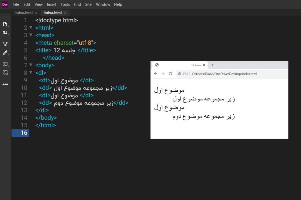Collapse the html tag on line 2
Viewport: 301px width, 200px height.
pos(31,28)
